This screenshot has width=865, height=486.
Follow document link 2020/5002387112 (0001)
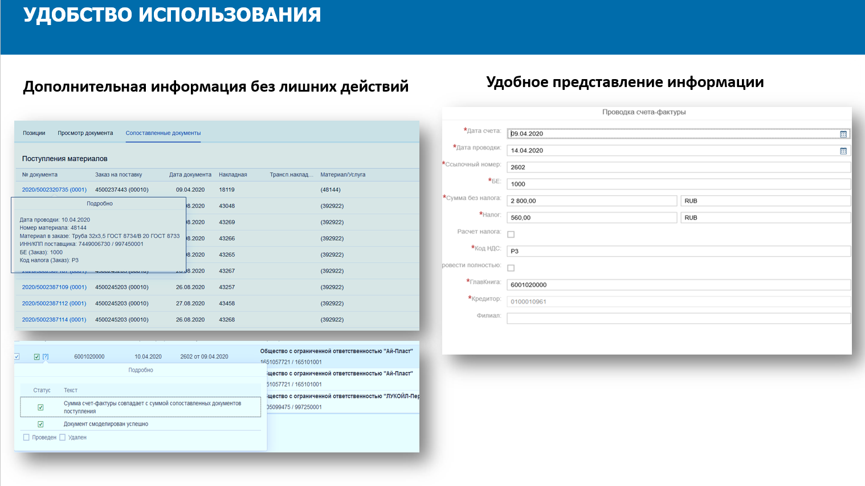54,304
